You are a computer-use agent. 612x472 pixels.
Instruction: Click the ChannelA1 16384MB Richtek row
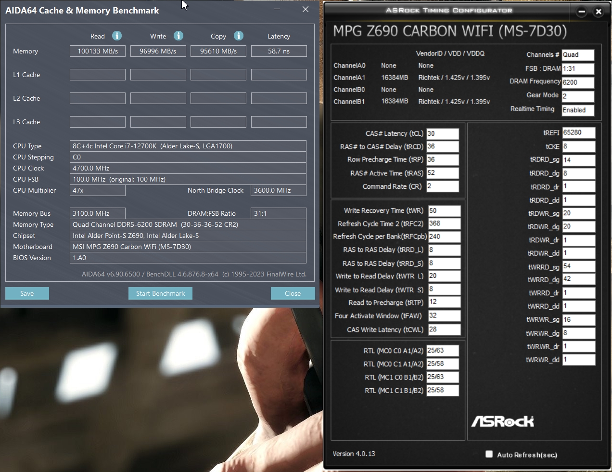412,78
